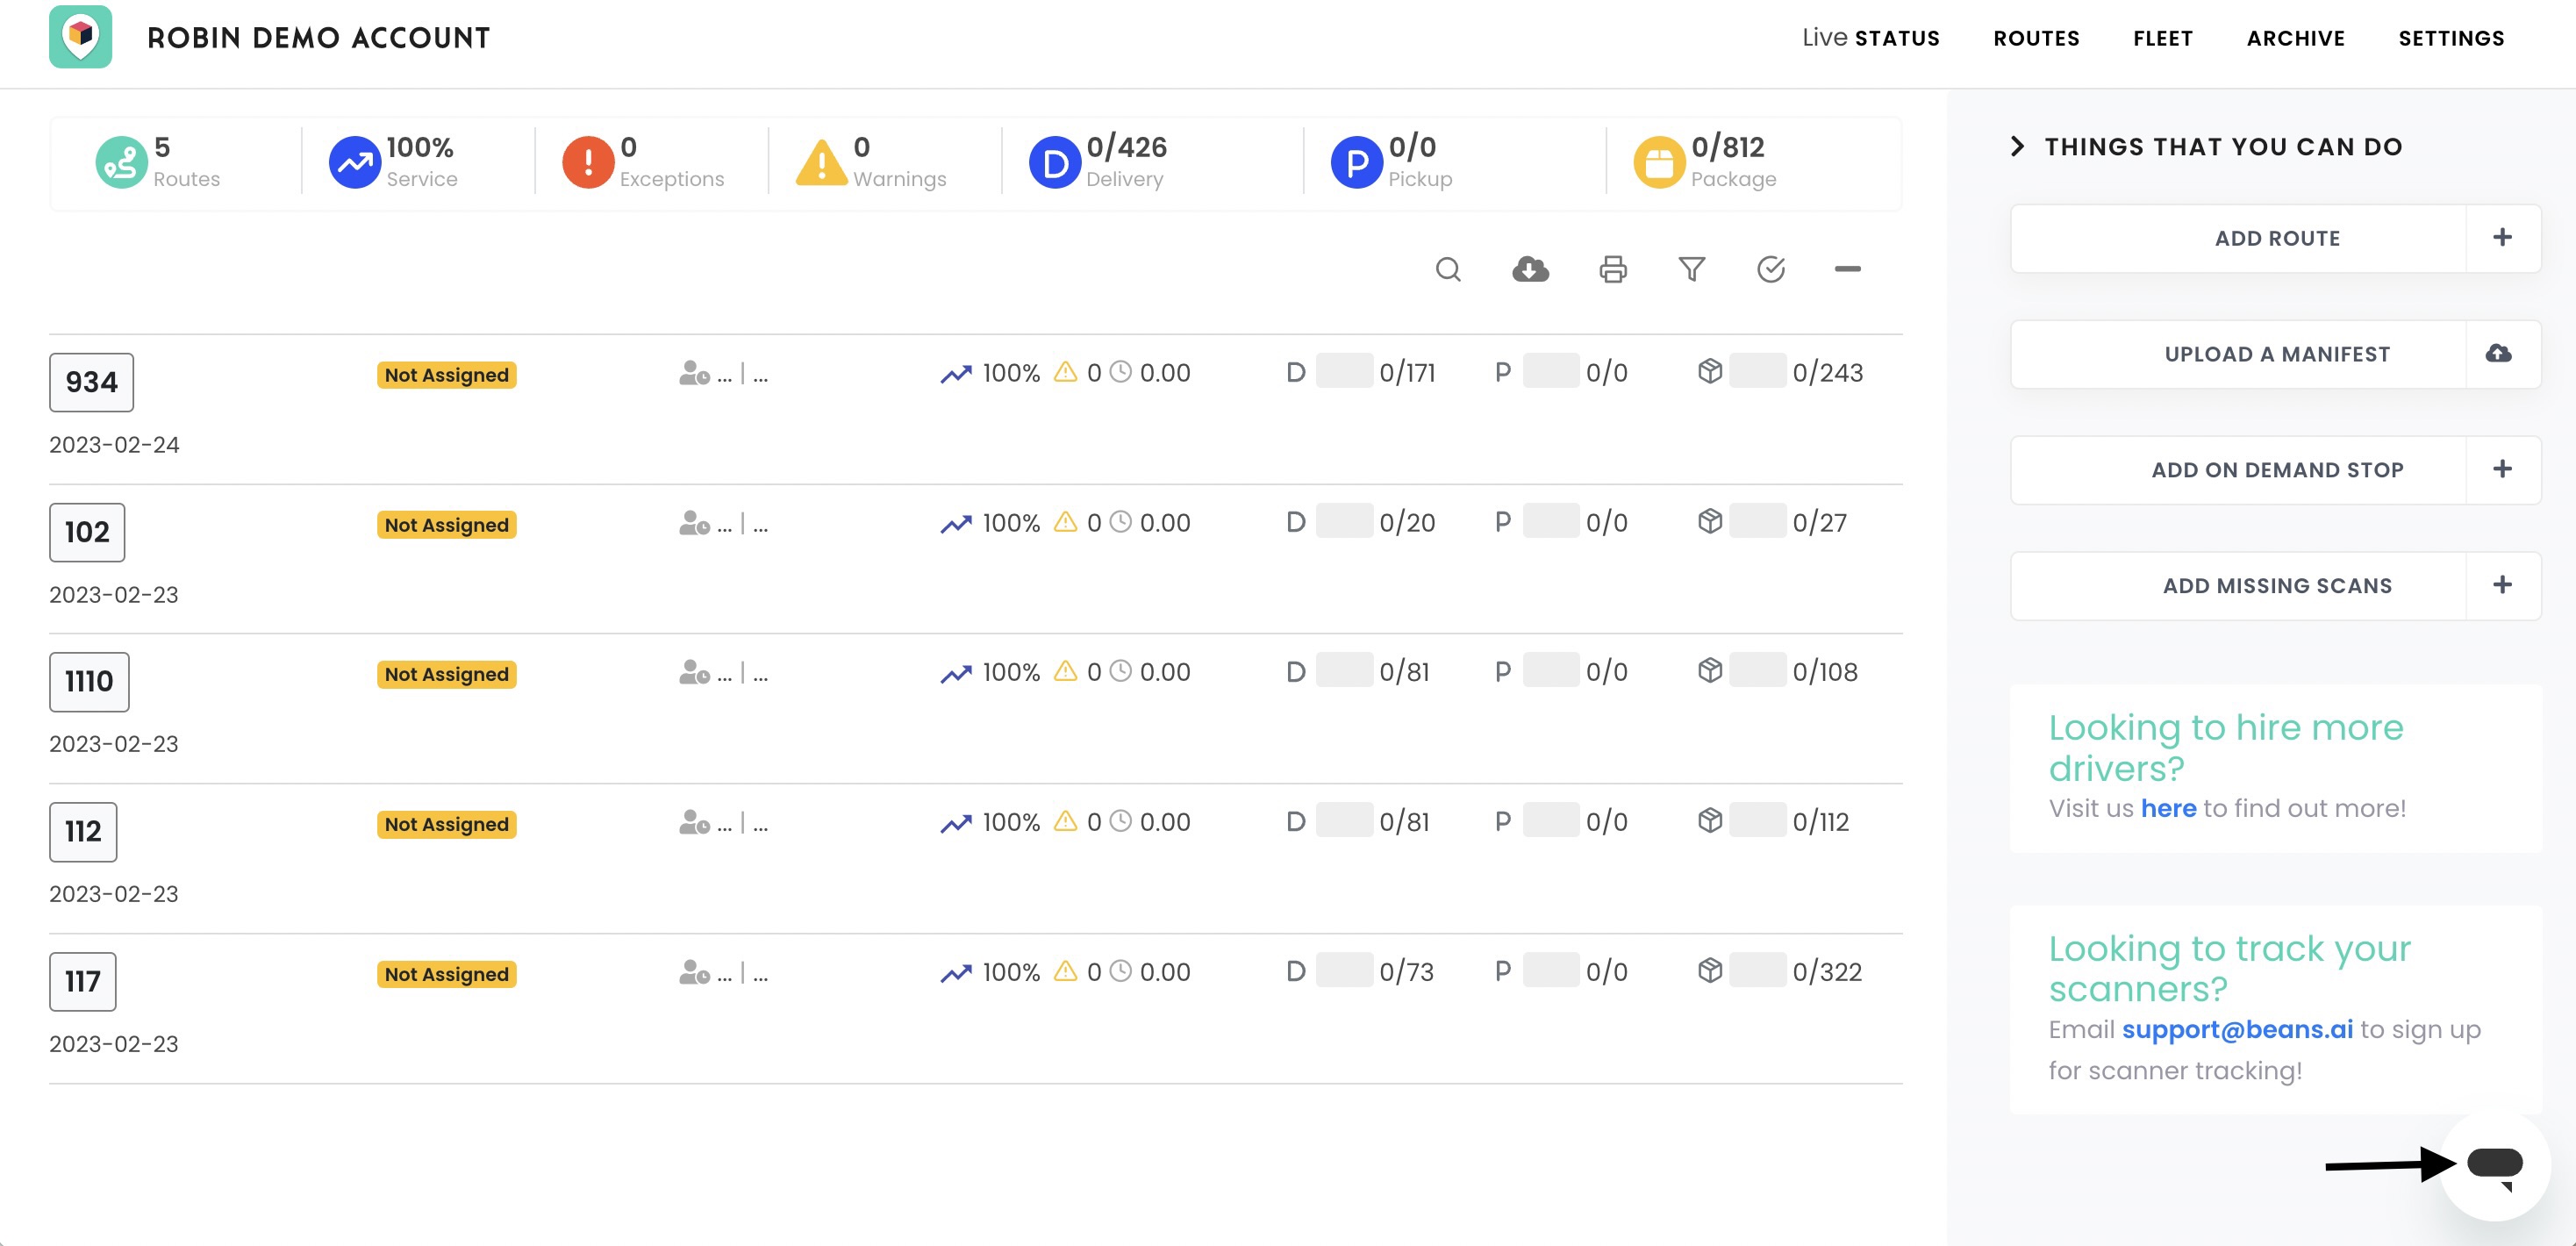Click the minus collapse icon in toolbar
This screenshot has height=1246, width=2576.
coord(1847,269)
